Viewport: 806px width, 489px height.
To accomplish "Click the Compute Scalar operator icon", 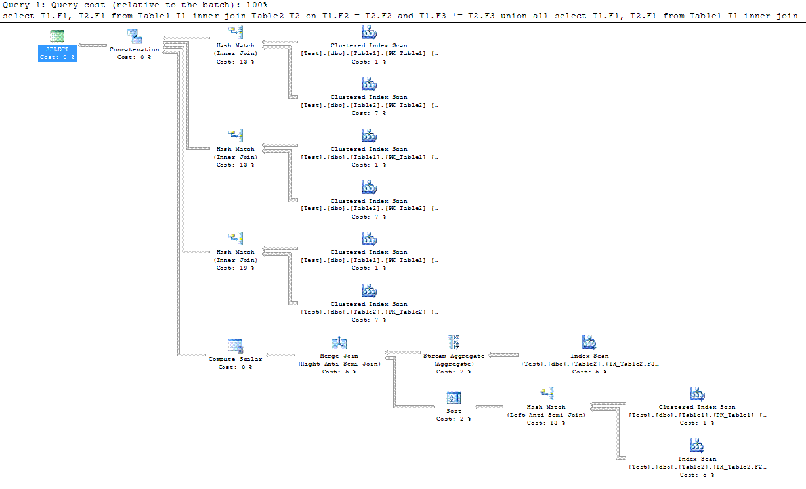I will 235,345.
